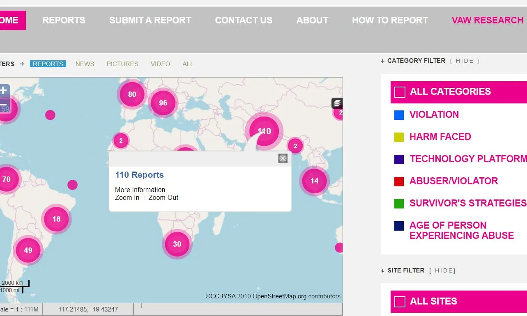527x316 pixels.
Task: Open VAW RESEARCH page
Action: coord(488,20)
